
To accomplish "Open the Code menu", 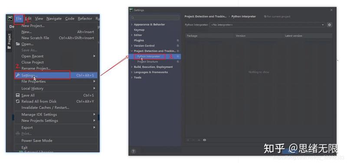I will 70,19.
